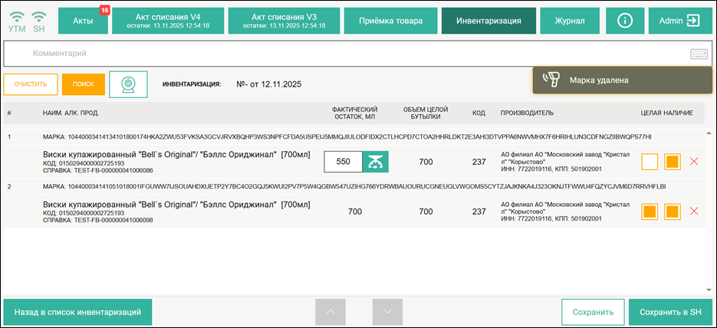Switch to the Приёмка товара tab
Screen dimensions: 717x328
pyautogui.click(x=390, y=21)
